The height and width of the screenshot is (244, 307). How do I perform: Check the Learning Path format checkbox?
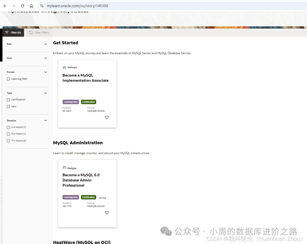9,79
